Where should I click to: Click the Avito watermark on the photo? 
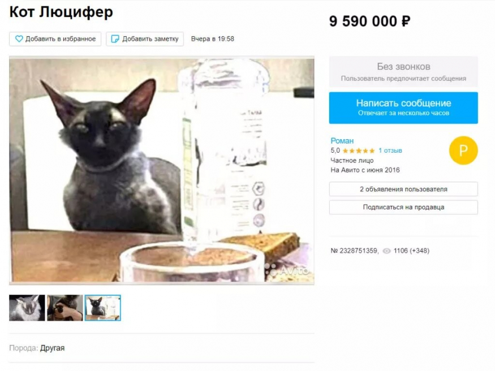click(287, 270)
